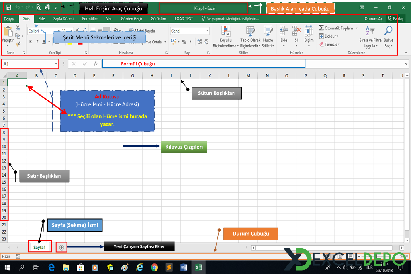Click the decrease decimal icon

click(207, 42)
